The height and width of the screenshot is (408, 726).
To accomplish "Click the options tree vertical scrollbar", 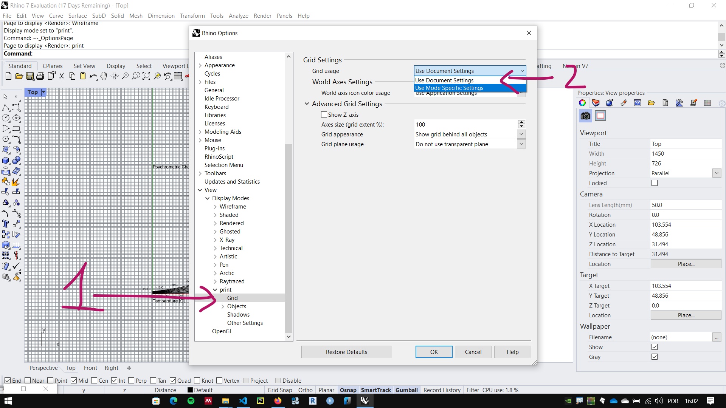I will [x=289, y=238].
